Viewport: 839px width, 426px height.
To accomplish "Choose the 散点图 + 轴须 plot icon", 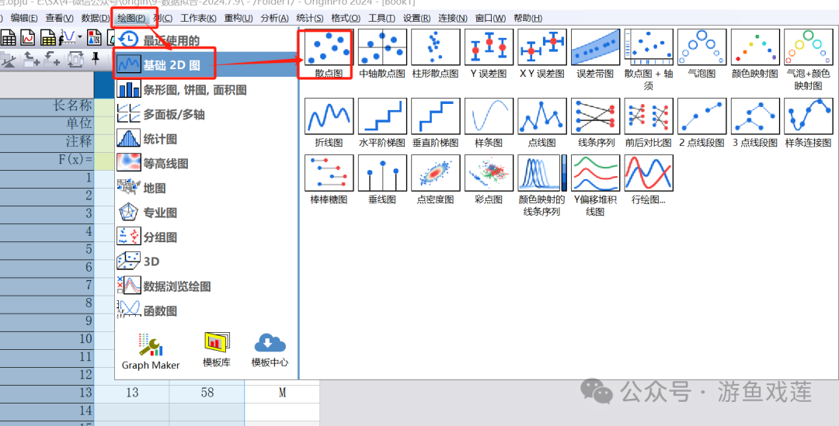I will coord(649,47).
